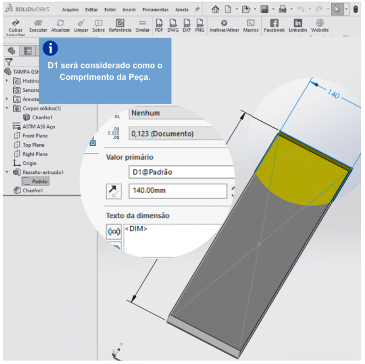Open the tolerance type dropdown showing Nenhum

[x=171, y=113]
